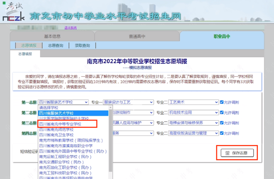Click the 保存志愿 button
The image size is (274, 179).
237,153
